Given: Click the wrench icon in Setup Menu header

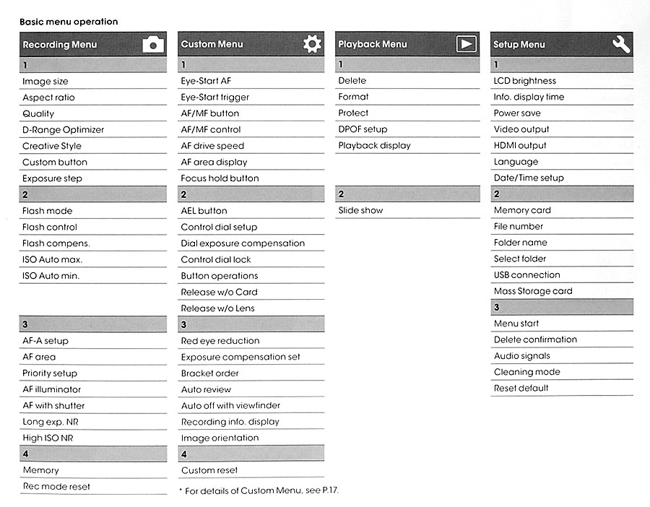Looking at the screenshot, I should [621, 44].
